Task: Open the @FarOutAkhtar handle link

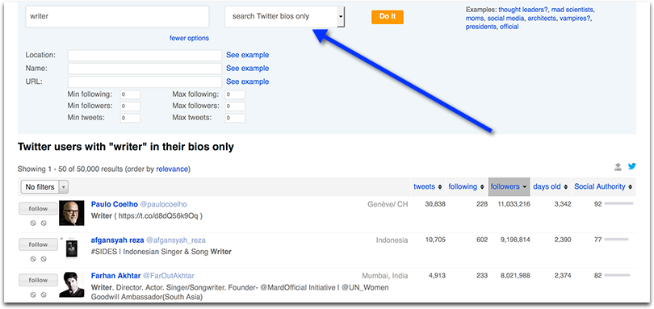Action: click(x=169, y=276)
